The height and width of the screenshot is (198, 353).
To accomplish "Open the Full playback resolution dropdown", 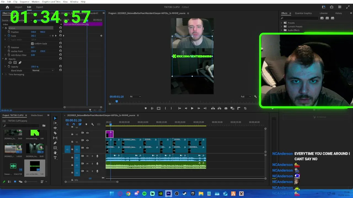I will 245,97.
